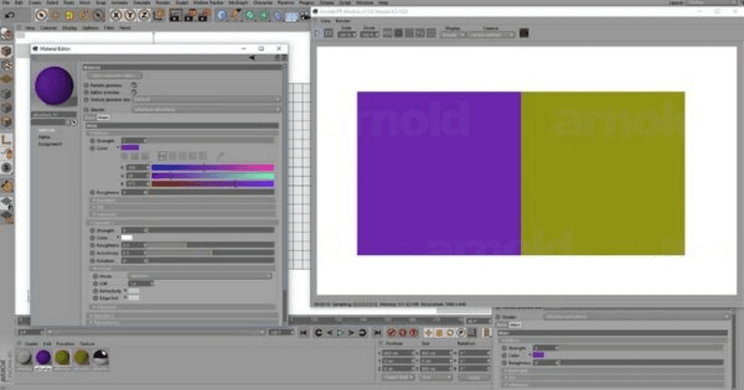The image size is (744, 390).
Task: Select the Alpha channel in Material Editor list
Action: click(44, 137)
